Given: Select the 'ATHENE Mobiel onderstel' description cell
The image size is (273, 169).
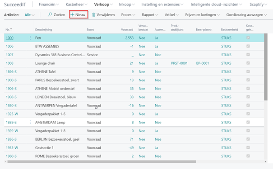Looking at the screenshot, I should 55,89.
